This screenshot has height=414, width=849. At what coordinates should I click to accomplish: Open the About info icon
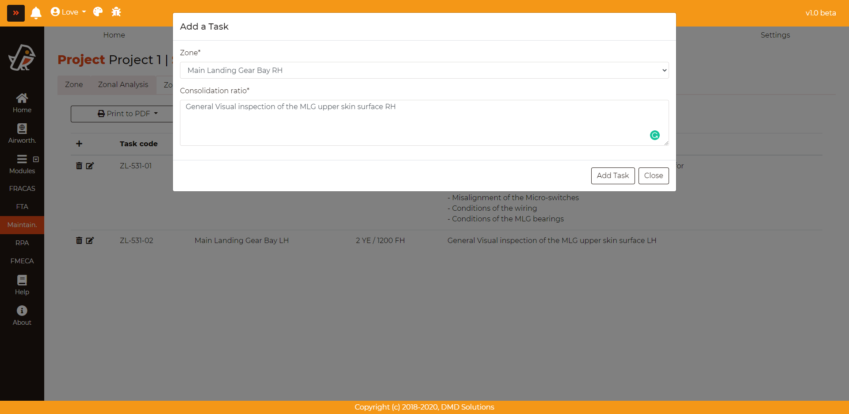pos(22,311)
